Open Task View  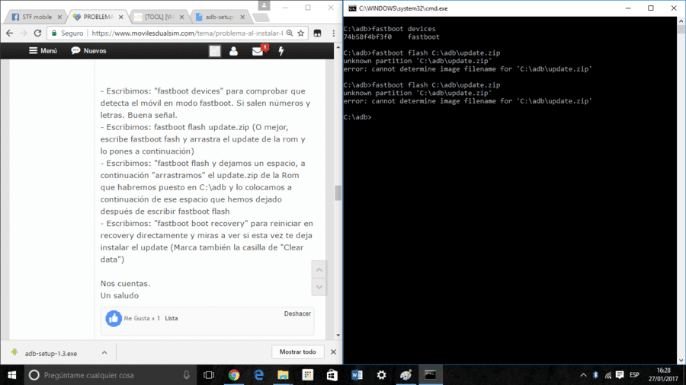(x=209, y=375)
